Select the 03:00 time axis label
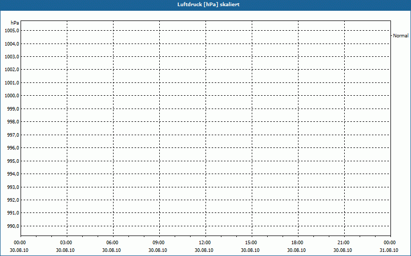The height and width of the screenshot is (256, 411). coord(66,243)
